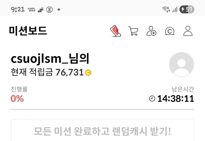Tap the gray profile avatar picture
The height and width of the screenshot is (141, 205).
pyautogui.click(x=182, y=64)
